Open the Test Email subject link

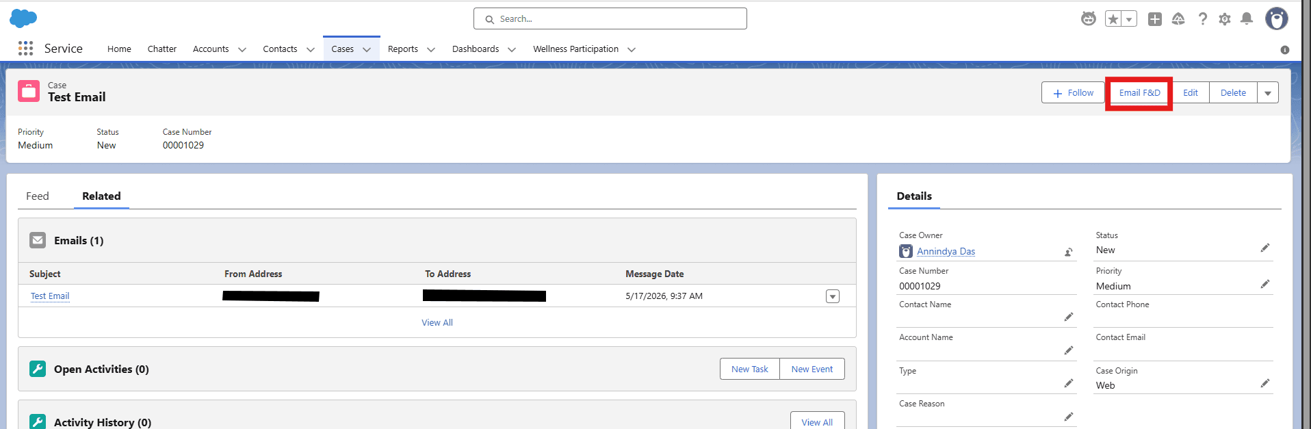[50, 296]
